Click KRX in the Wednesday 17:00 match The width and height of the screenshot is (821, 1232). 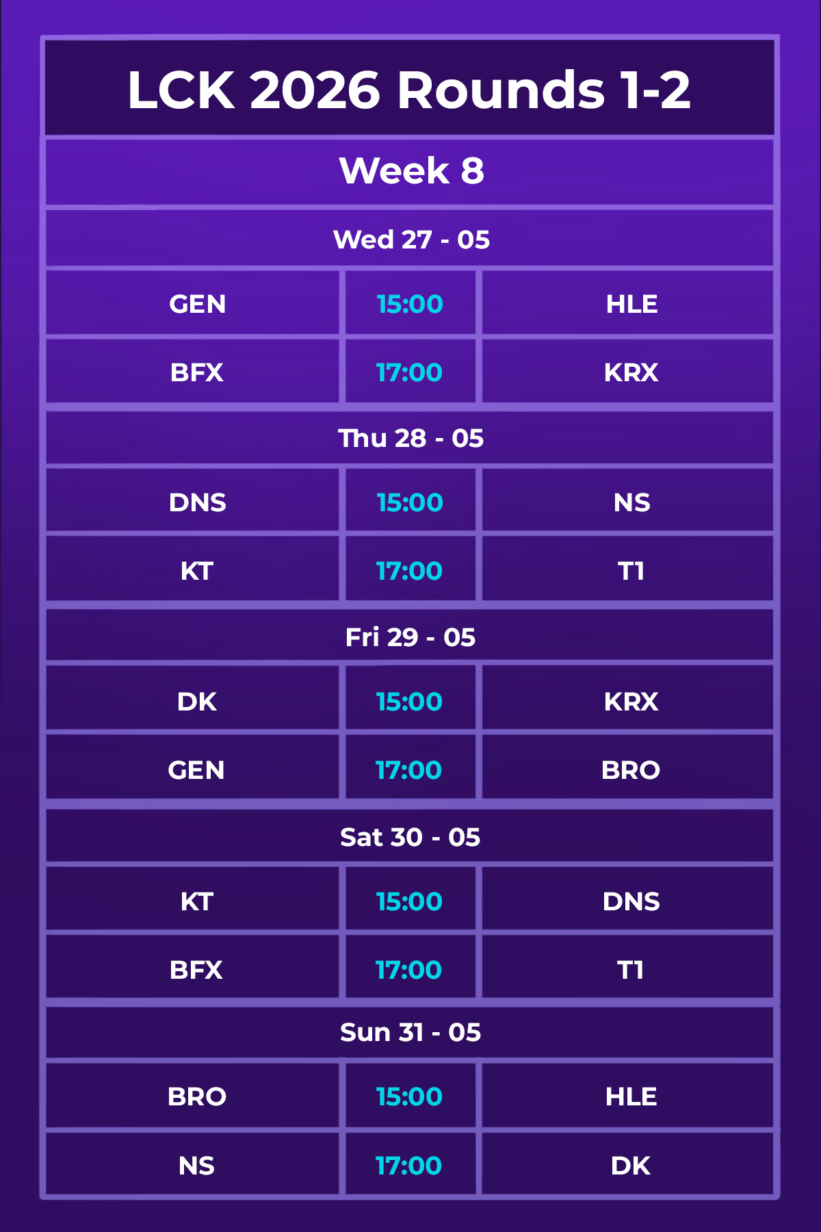point(631,372)
